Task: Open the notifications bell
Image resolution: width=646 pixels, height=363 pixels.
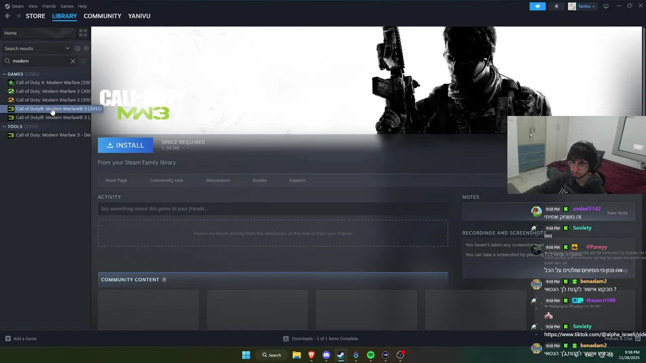Action: pos(557,6)
